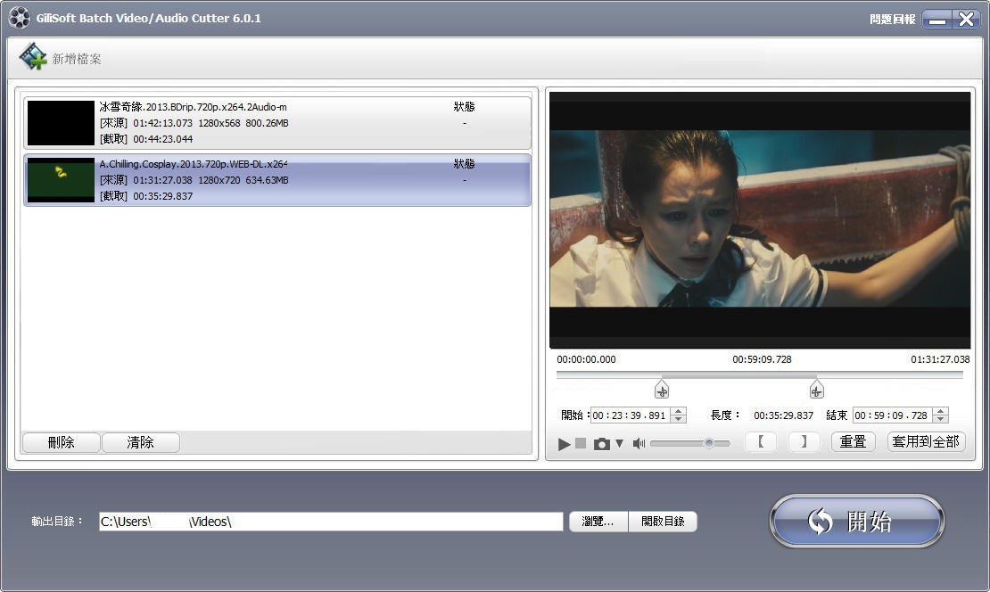This screenshot has height=592, width=990.
Task: Click 01:42:13.073 source duration text
Action: [x=162, y=123]
